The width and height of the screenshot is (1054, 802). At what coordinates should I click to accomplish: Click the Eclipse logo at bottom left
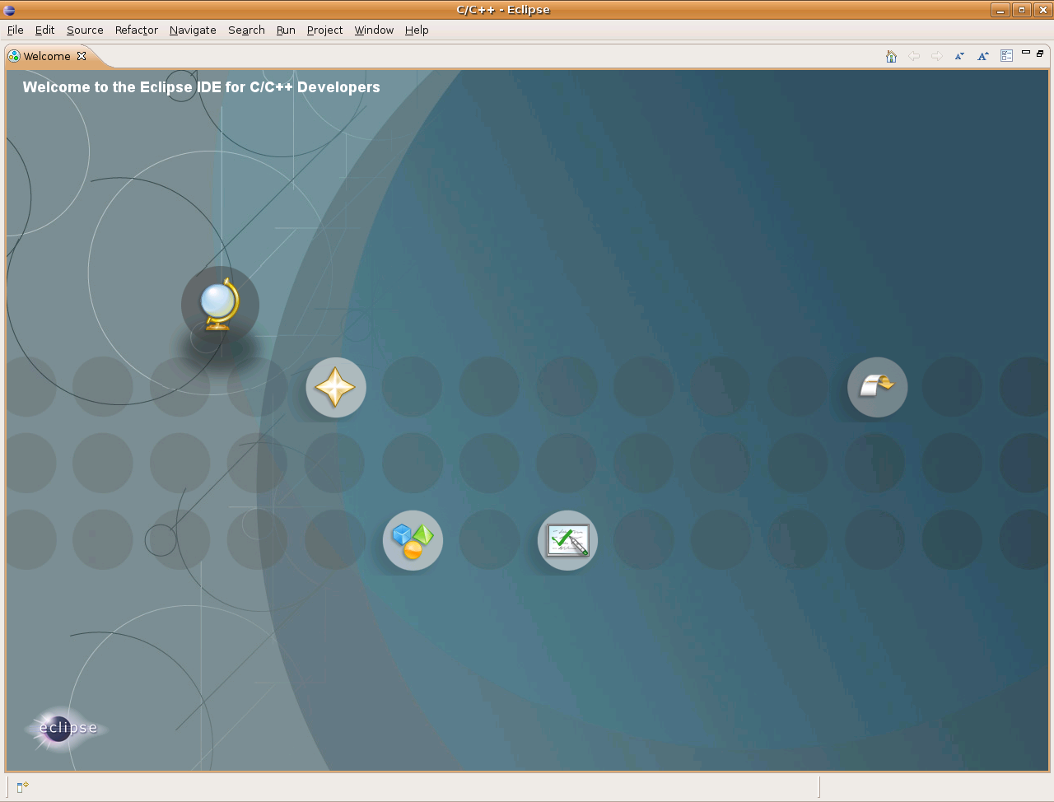tap(66, 728)
